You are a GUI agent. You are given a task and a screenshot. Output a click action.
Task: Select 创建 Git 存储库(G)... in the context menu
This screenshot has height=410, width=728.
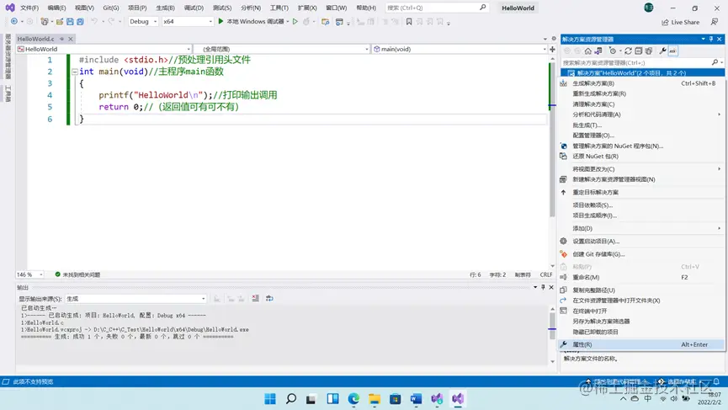click(x=640, y=254)
